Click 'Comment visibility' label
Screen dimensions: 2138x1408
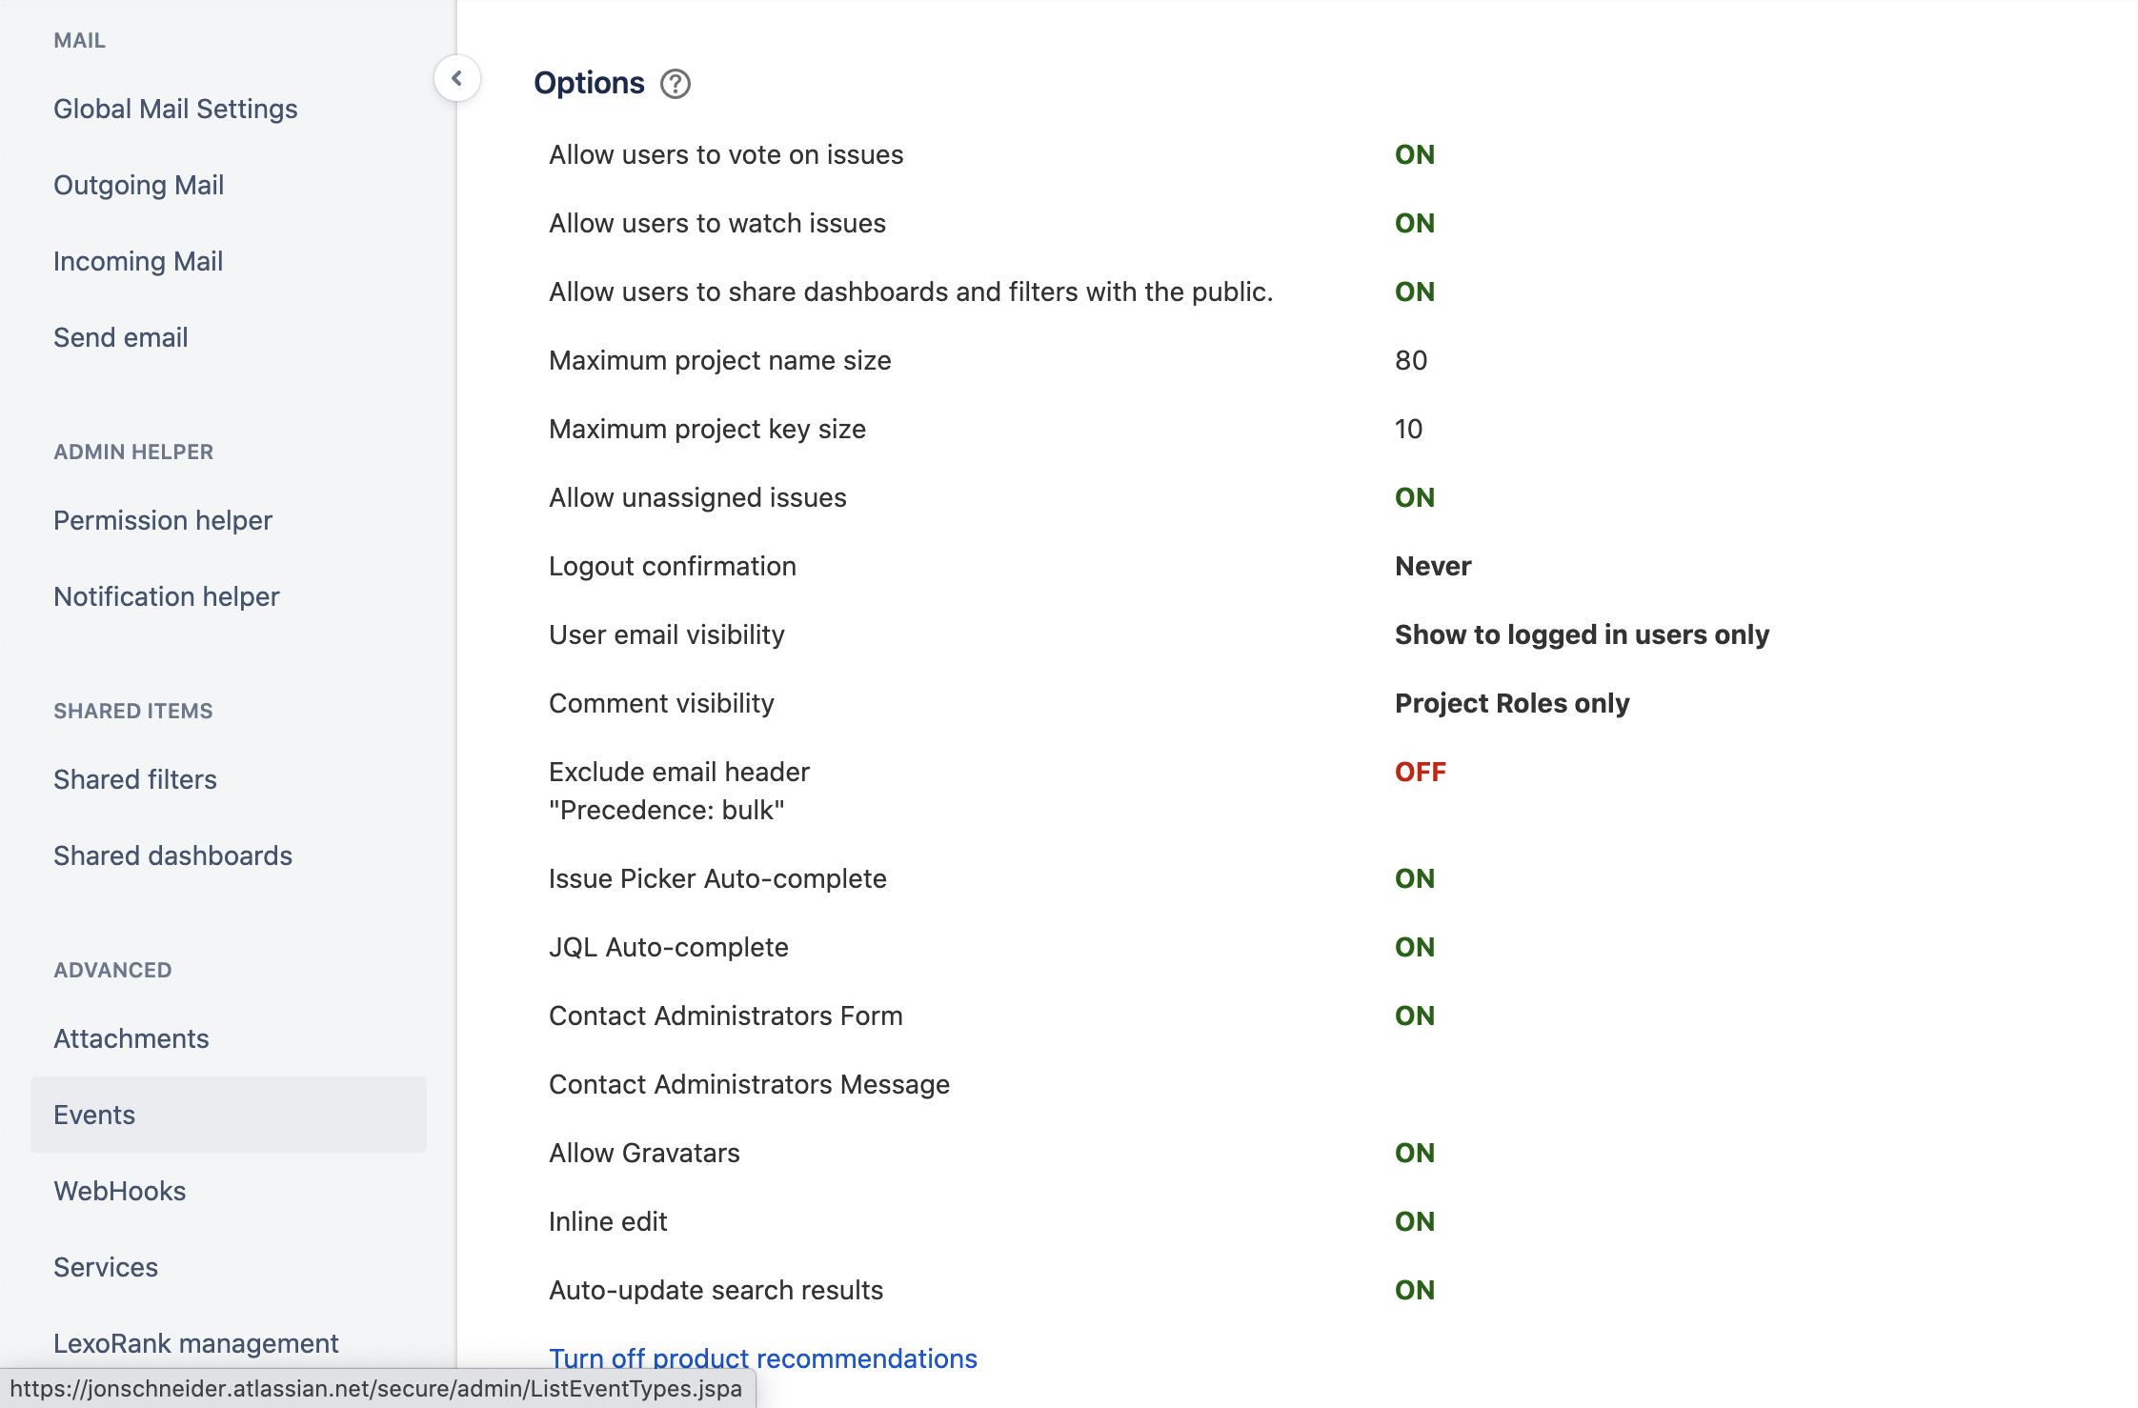pyautogui.click(x=661, y=703)
